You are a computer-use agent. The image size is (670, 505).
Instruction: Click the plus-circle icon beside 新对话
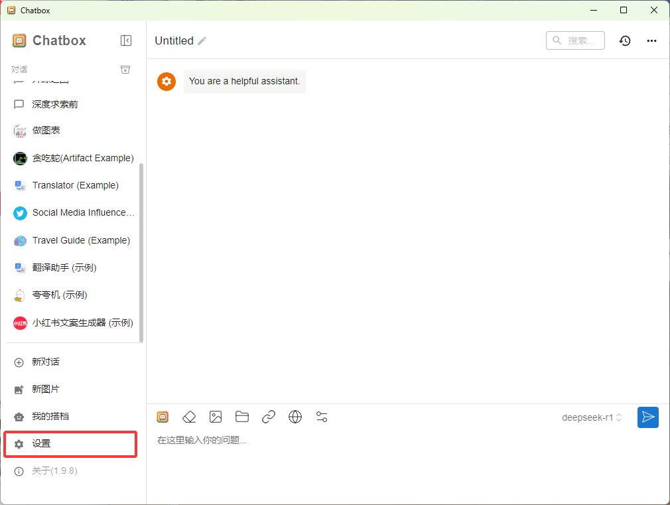(x=19, y=362)
